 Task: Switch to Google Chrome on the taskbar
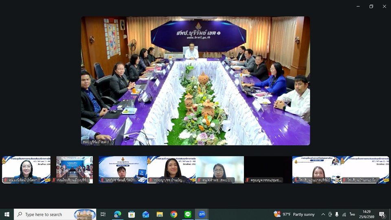174,214
